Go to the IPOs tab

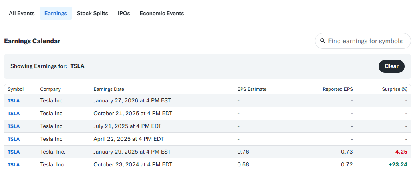[124, 13]
